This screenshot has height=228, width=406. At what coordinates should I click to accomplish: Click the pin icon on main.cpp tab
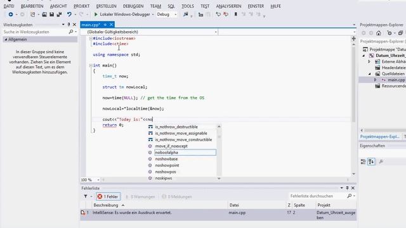tap(105, 25)
